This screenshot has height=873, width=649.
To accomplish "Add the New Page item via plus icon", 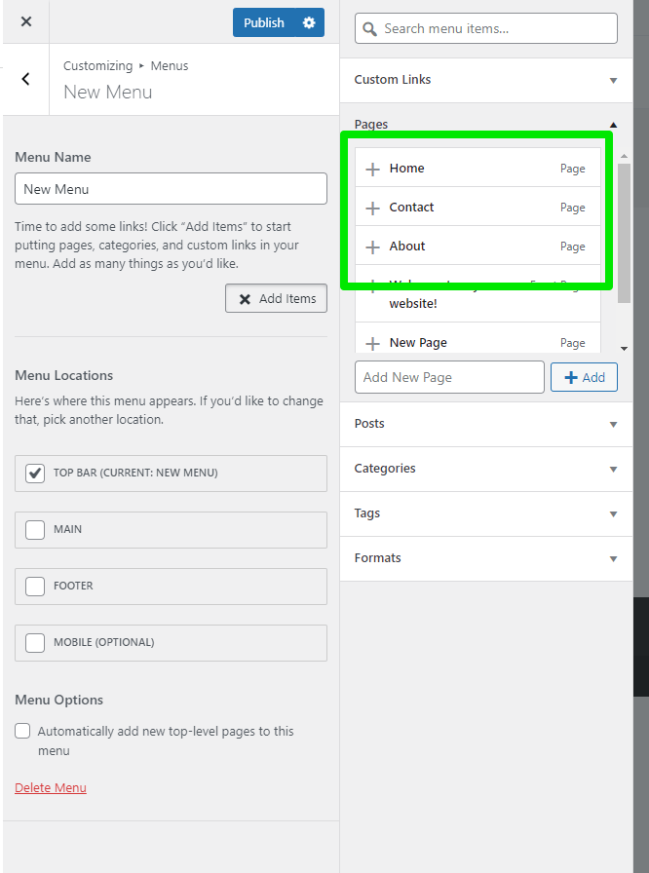I will click(x=372, y=344).
